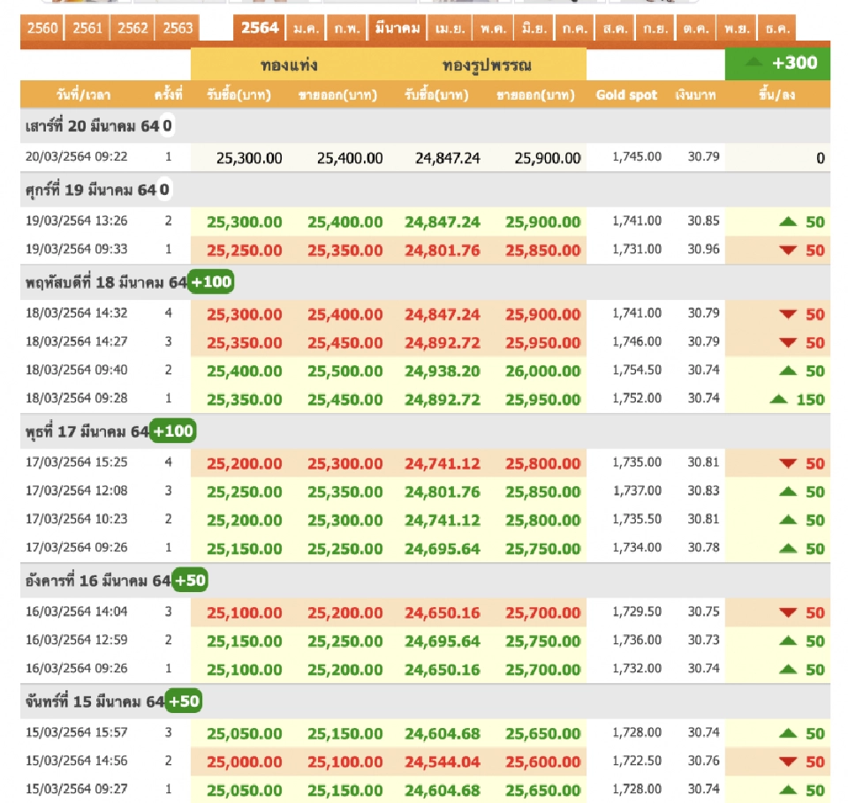Click the พุธที่ 17 มีนาคม 64 date row

coord(86,432)
